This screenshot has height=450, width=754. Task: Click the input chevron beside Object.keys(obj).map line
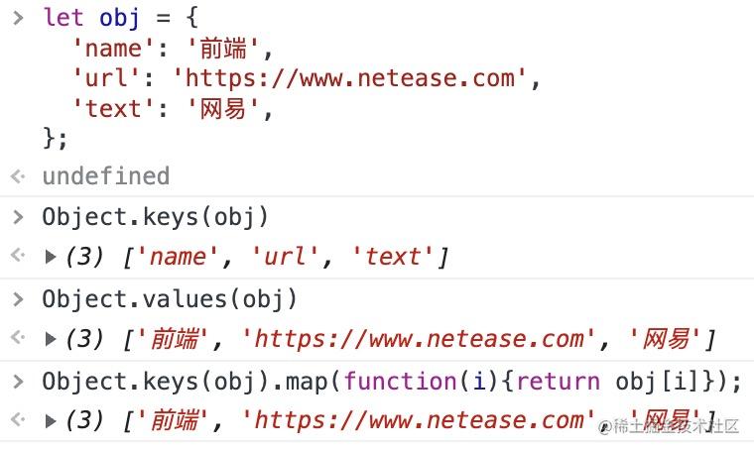pos(18,382)
